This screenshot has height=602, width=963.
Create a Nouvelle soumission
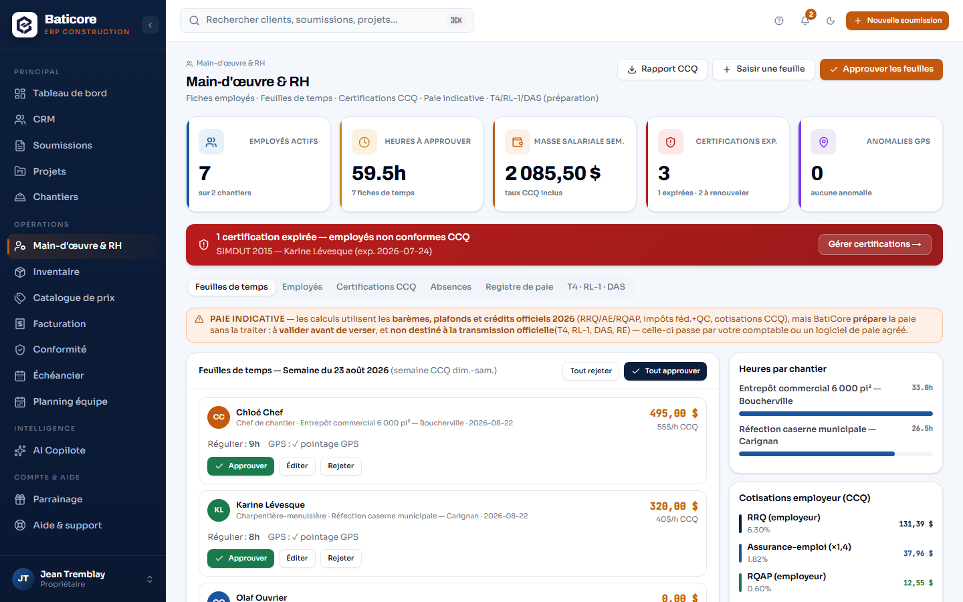tap(897, 21)
